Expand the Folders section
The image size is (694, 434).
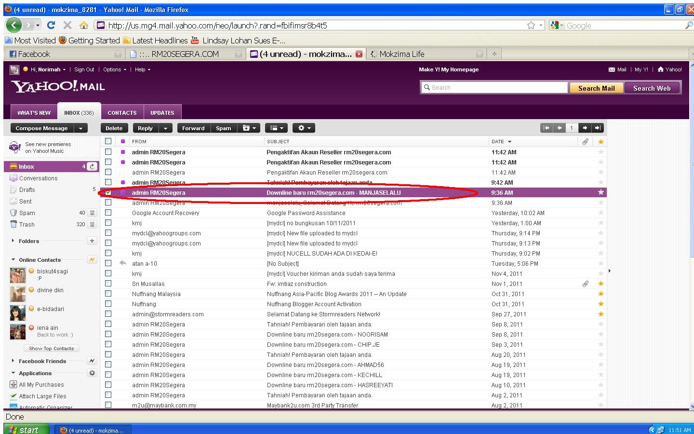[x=13, y=241]
